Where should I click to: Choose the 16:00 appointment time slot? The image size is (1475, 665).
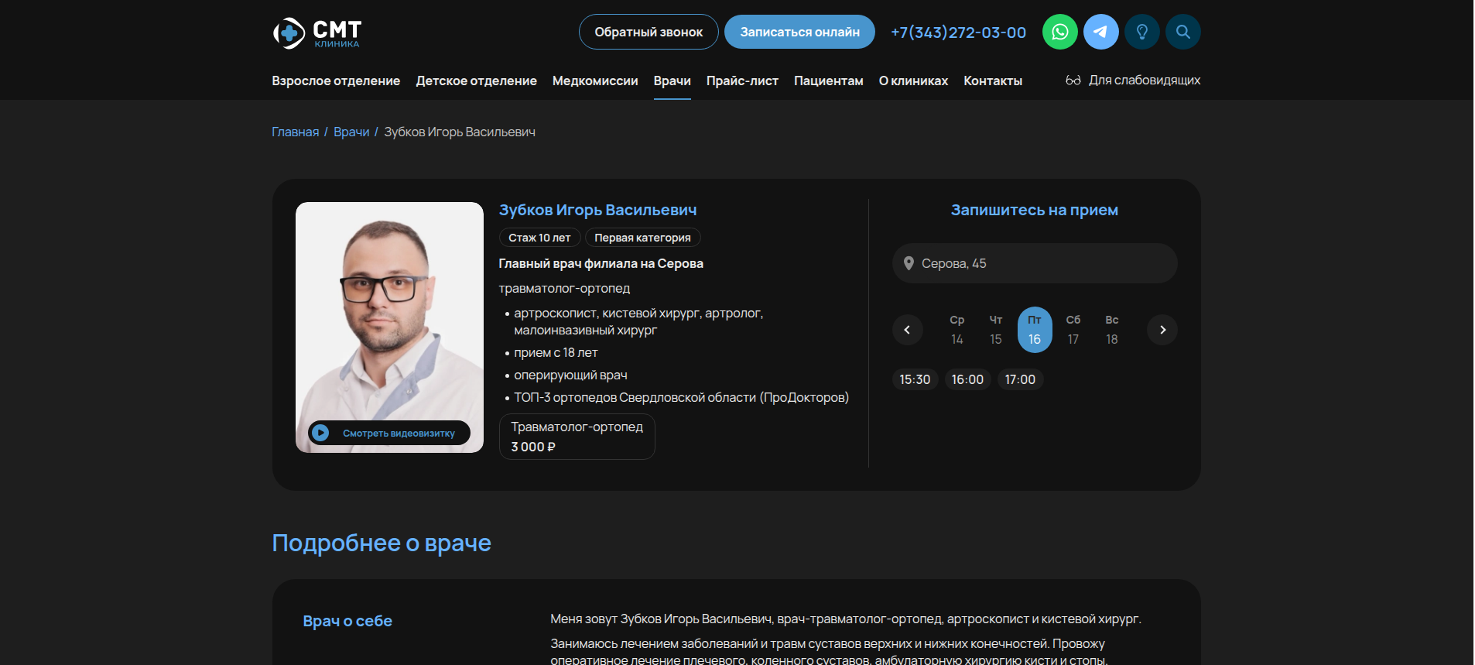(x=967, y=379)
